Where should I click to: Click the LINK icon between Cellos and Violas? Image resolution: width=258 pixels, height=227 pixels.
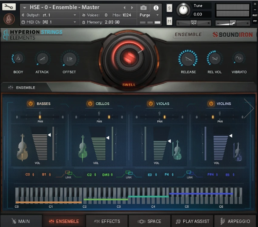click(x=129, y=173)
